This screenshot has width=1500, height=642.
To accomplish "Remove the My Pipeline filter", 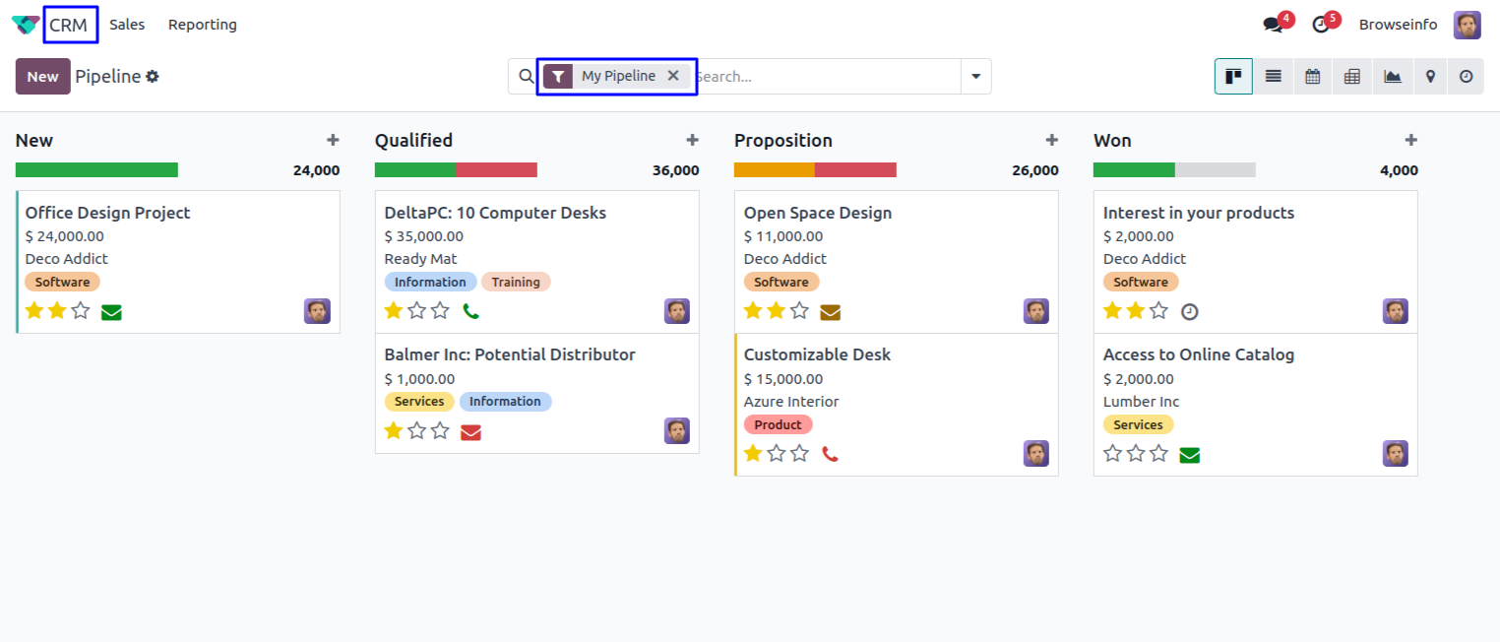I will (x=673, y=76).
